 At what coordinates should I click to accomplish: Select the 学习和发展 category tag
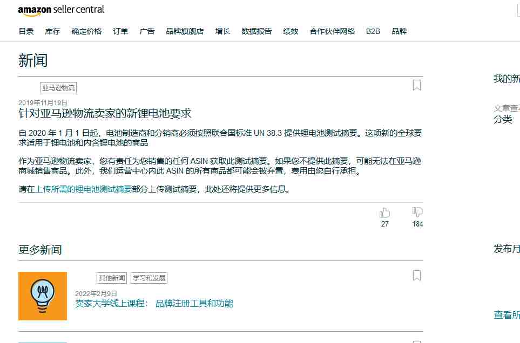149,278
